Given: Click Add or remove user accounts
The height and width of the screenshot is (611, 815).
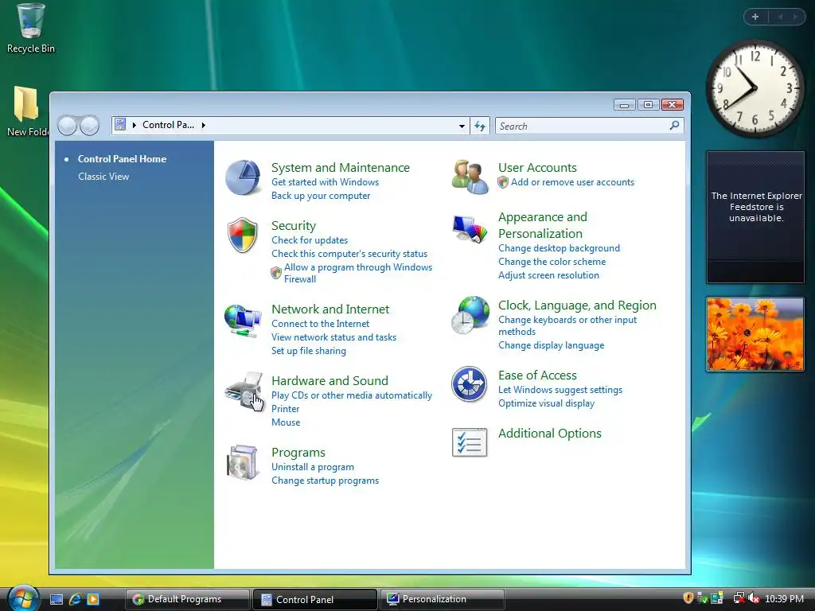Looking at the screenshot, I should 572,182.
